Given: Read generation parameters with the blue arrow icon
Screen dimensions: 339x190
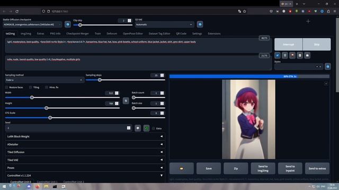Looking at the screenshot, I should (x=278, y=55).
